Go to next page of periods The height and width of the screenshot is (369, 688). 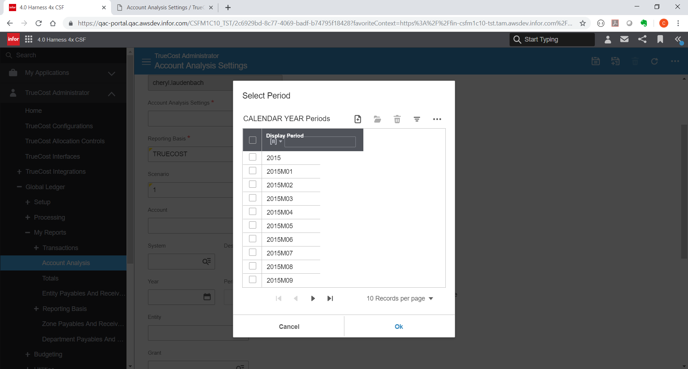(x=313, y=298)
